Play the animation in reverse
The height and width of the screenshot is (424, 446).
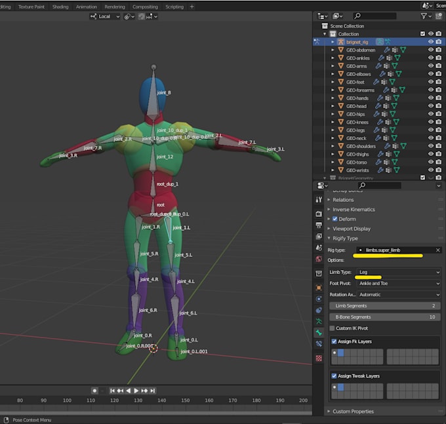(x=129, y=391)
